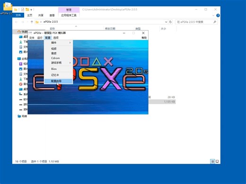Switch to the 查看 ribbon tab
This screenshot has width=246, height=184.
pos(52,15)
